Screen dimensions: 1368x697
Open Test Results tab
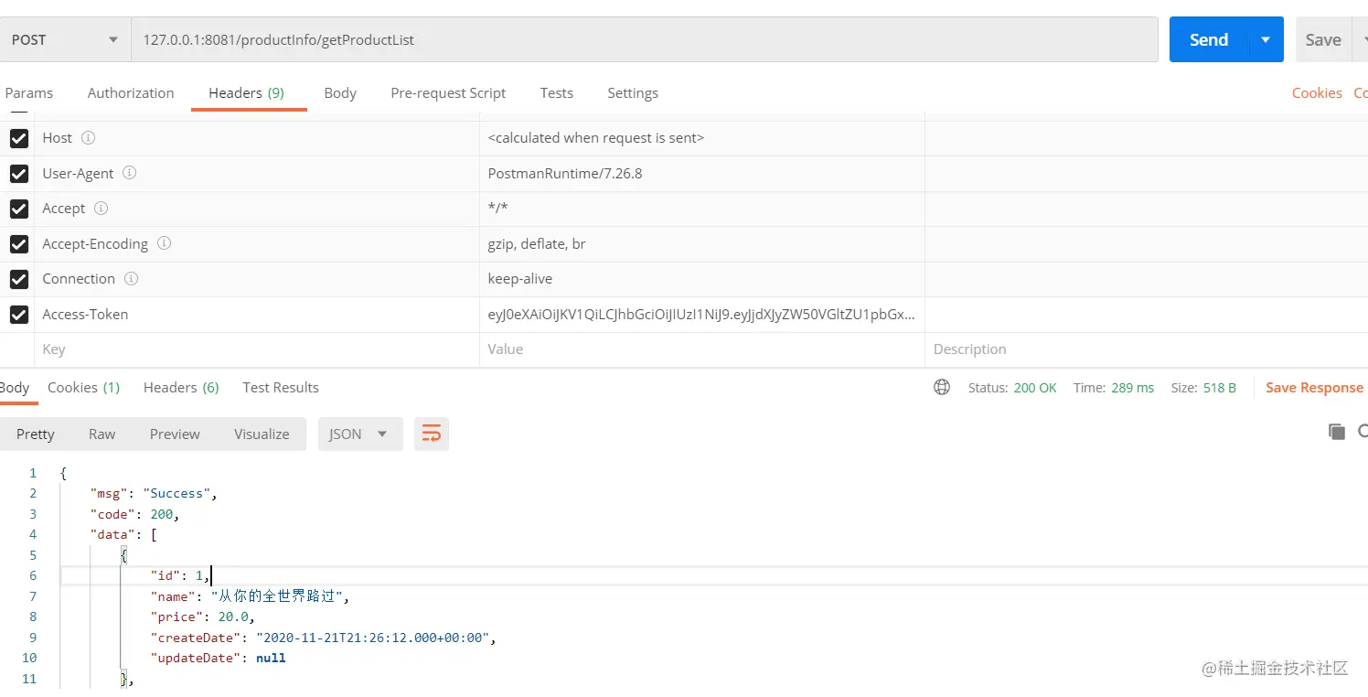(x=281, y=387)
